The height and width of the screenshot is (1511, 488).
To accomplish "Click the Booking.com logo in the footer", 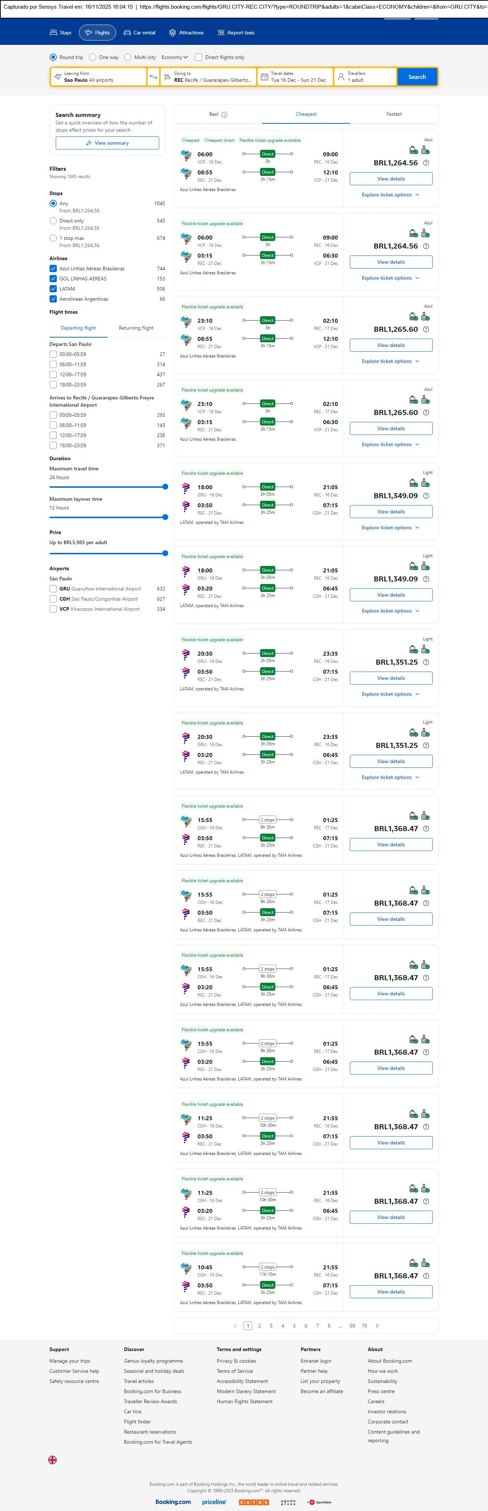I will (173, 1502).
